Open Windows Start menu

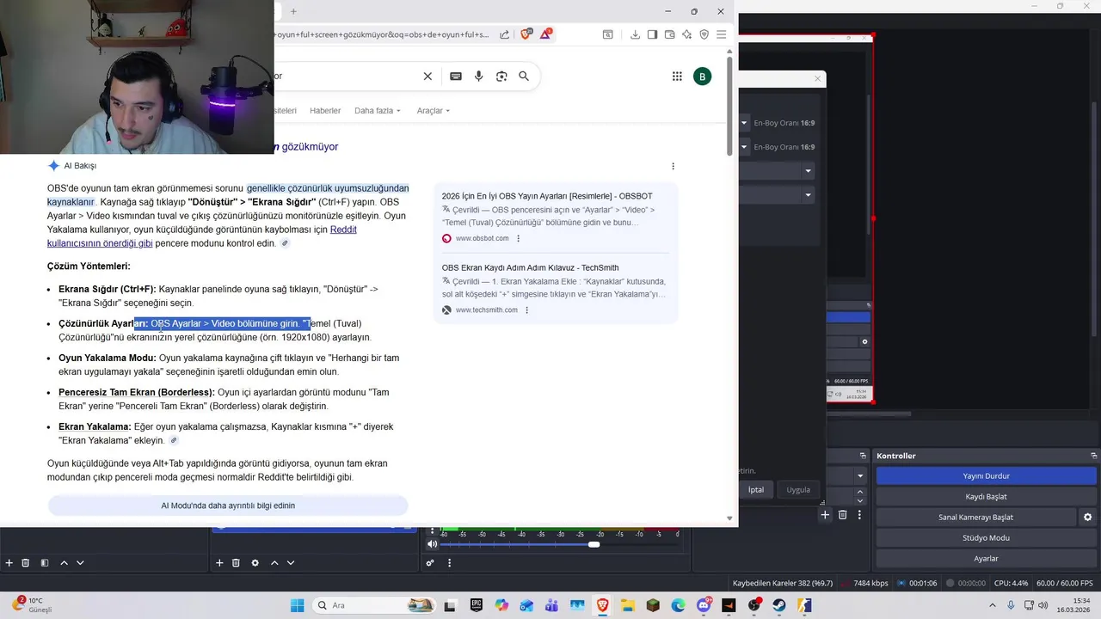pos(297,605)
